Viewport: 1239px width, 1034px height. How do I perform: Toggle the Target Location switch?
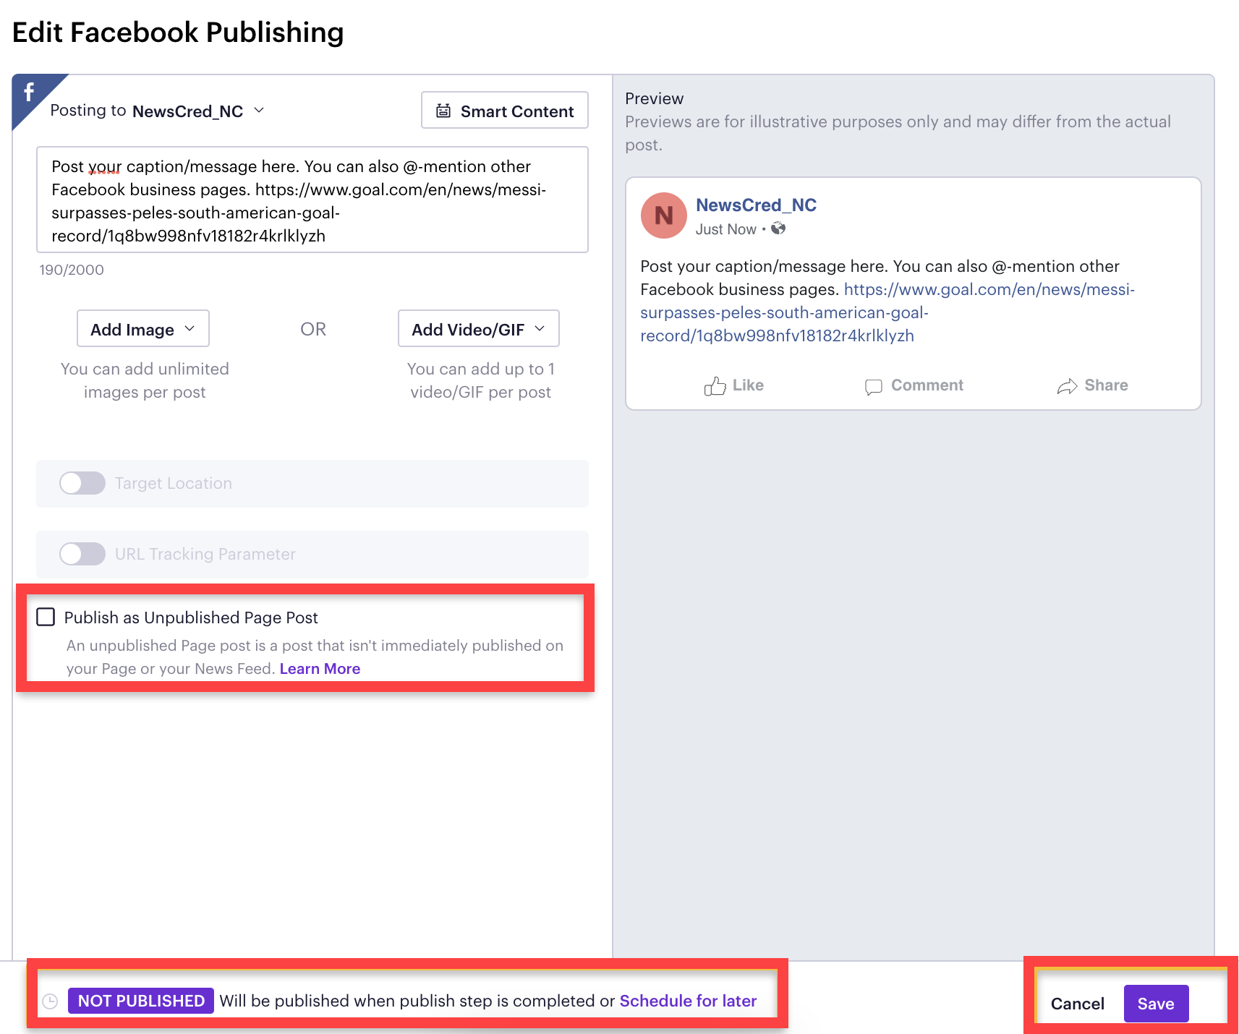tap(82, 483)
